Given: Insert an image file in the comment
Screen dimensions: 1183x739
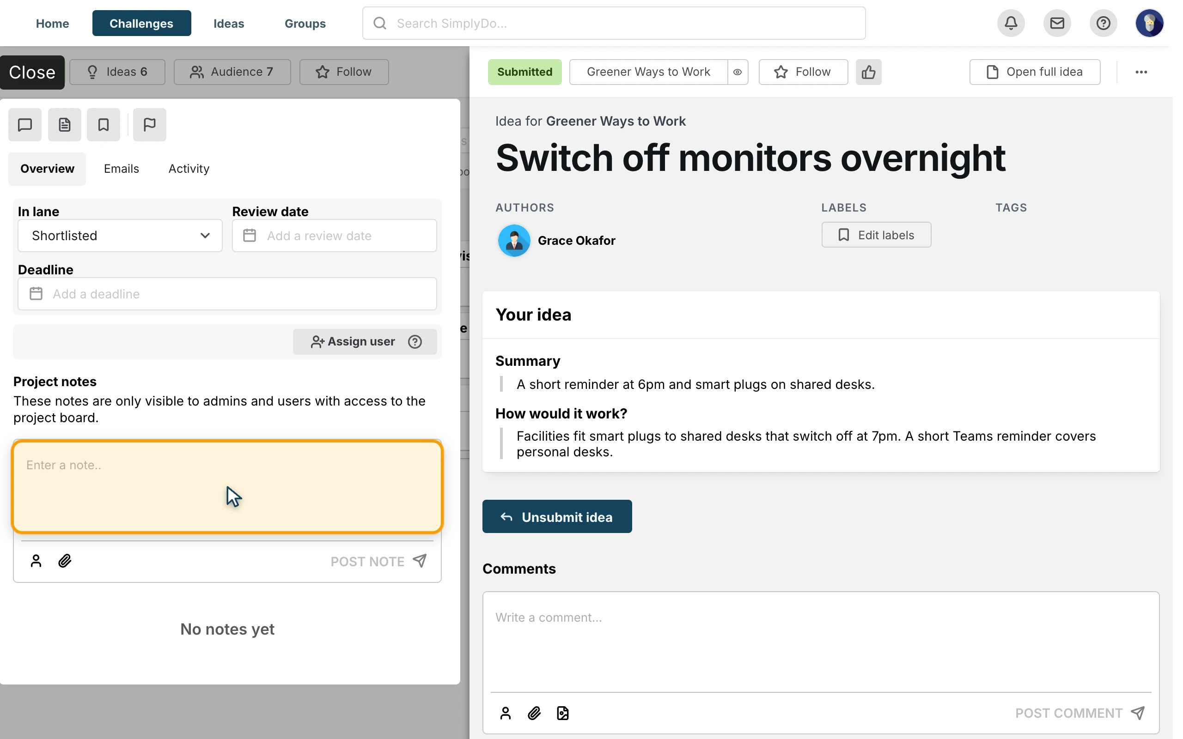Looking at the screenshot, I should tap(563, 713).
